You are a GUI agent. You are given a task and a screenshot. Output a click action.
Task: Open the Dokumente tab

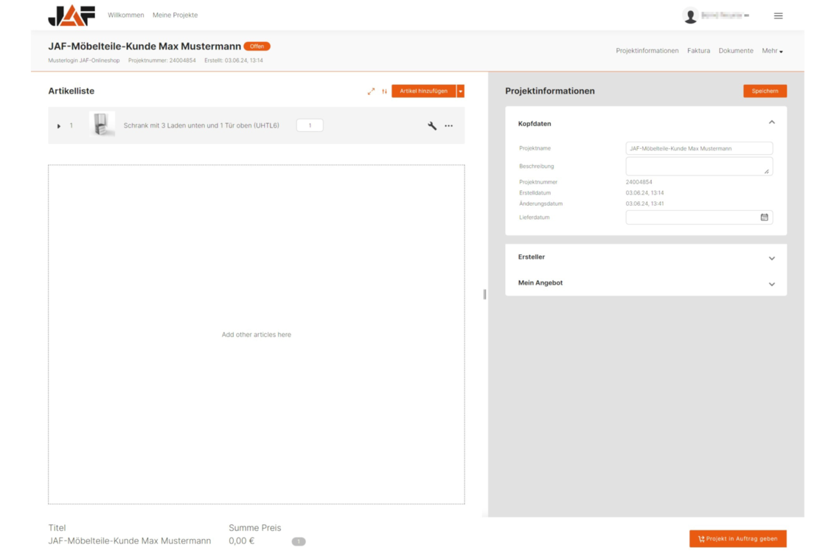736,51
